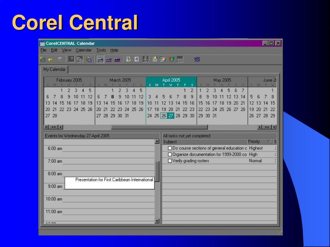Open the Calendar menu
The width and height of the screenshot is (330, 247).
[84, 50]
